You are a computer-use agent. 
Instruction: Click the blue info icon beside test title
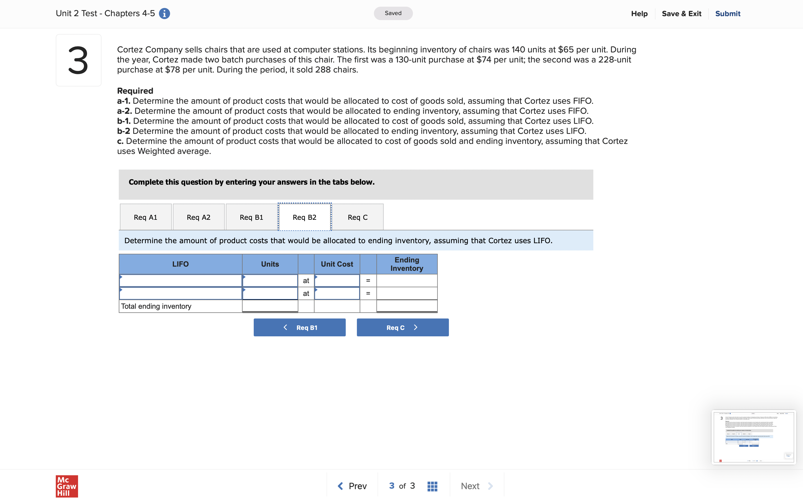(x=164, y=14)
